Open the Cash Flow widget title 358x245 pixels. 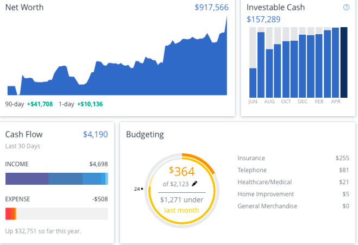[x=24, y=135]
